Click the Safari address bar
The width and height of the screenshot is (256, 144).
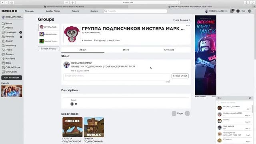[128, 2]
